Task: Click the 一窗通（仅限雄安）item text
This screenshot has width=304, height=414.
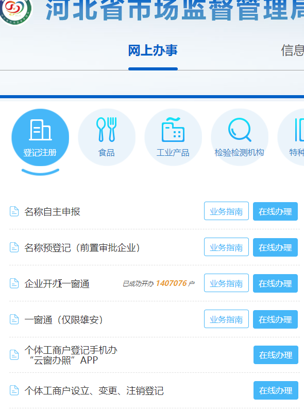Action: click(x=63, y=320)
